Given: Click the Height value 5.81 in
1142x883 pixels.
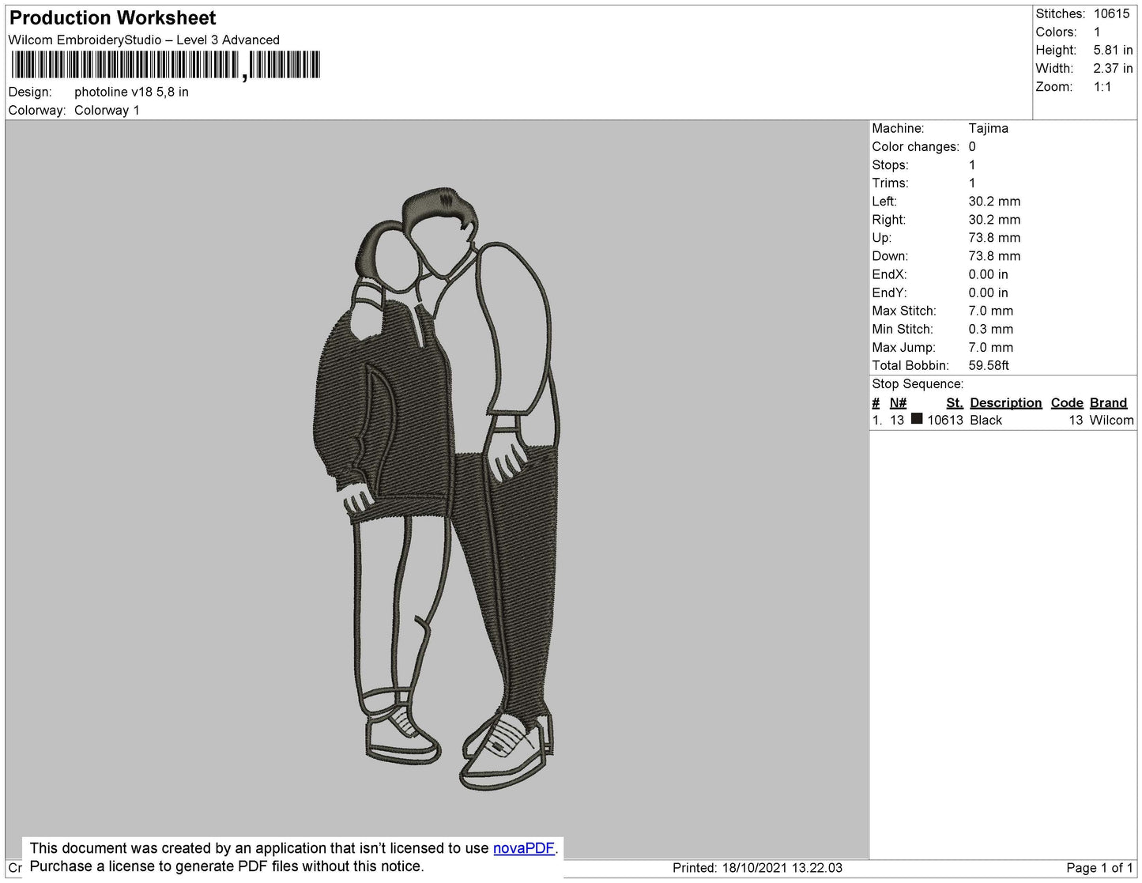Looking at the screenshot, I should tap(1113, 50).
